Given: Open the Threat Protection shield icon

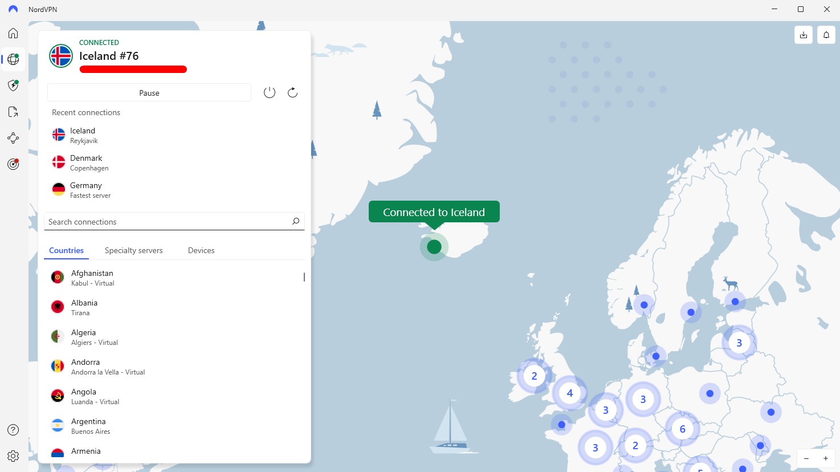Looking at the screenshot, I should pyautogui.click(x=13, y=86).
